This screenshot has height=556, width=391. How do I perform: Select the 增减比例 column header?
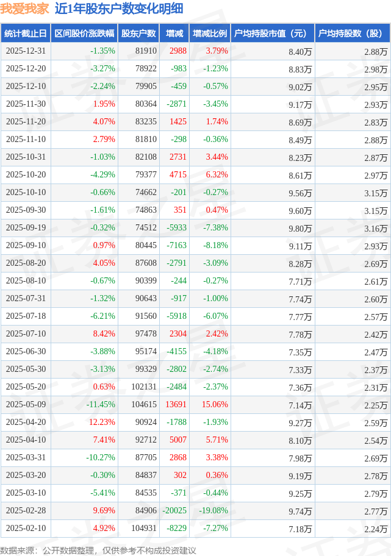(x=210, y=34)
